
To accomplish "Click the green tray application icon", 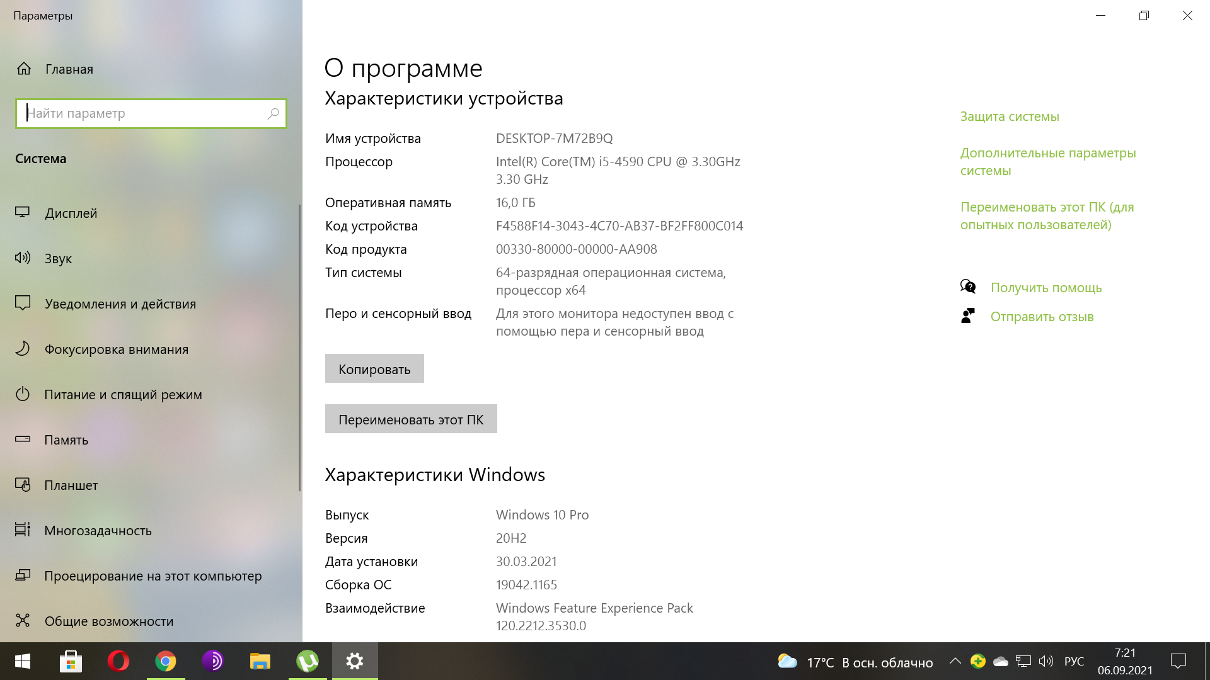I will point(978,661).
